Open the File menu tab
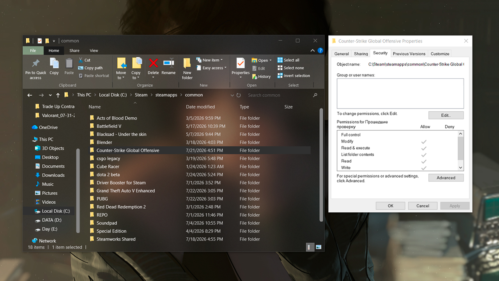Image resolution: width=499 pixels, height=281 pixels. [33, 50]
